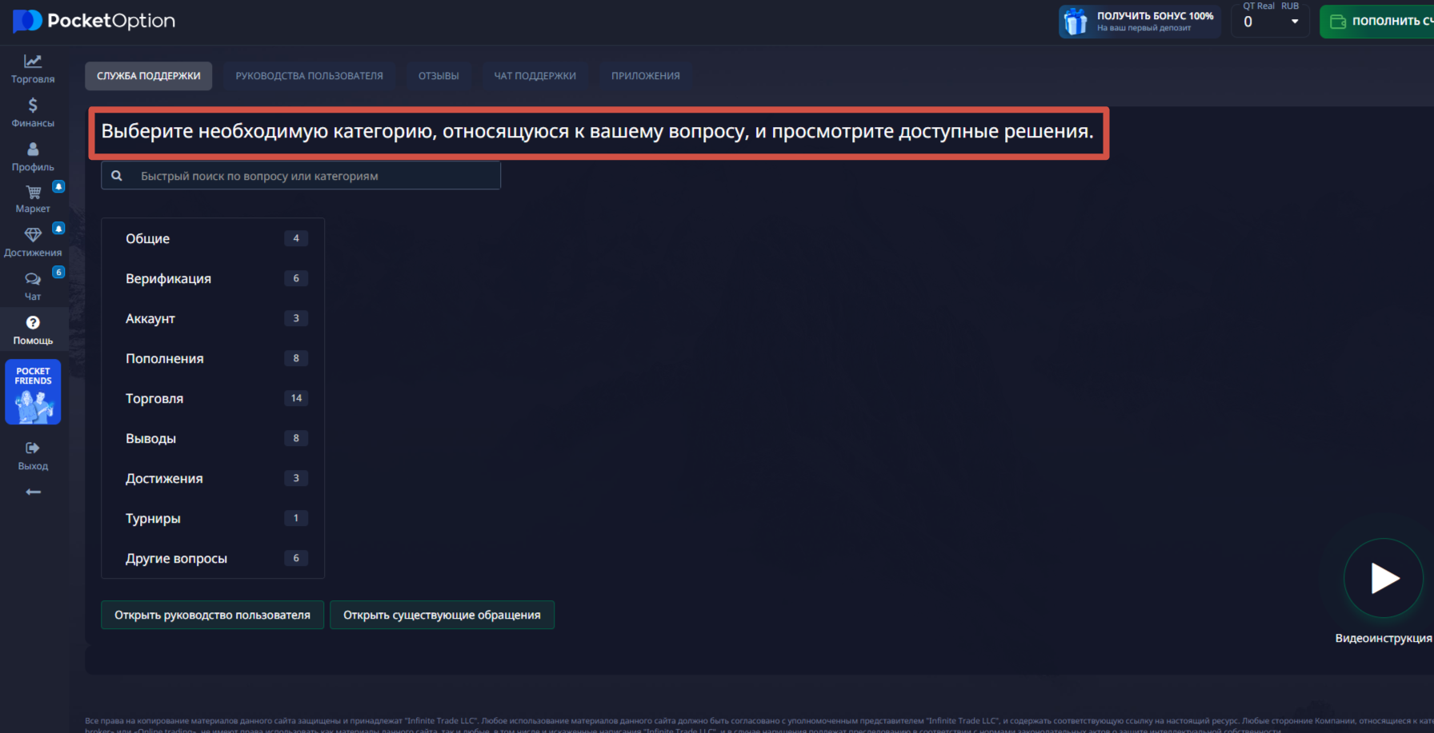Play the Видеоинструкция video
1434x733 pixels.
(x=1384, y=578)
